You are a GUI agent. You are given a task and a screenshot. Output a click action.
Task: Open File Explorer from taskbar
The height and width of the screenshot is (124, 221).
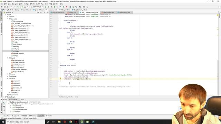click(x=59, y=122)
